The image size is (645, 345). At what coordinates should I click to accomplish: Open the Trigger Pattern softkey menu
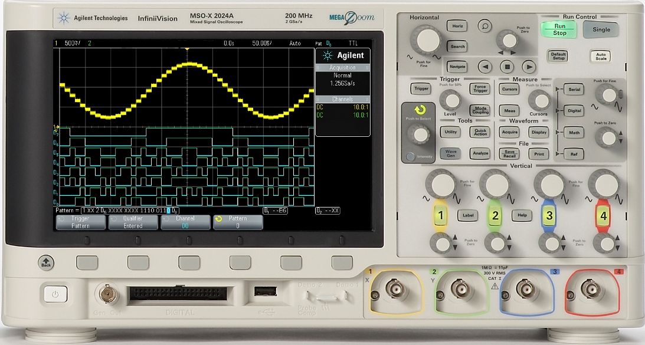[x=81, y=222]
